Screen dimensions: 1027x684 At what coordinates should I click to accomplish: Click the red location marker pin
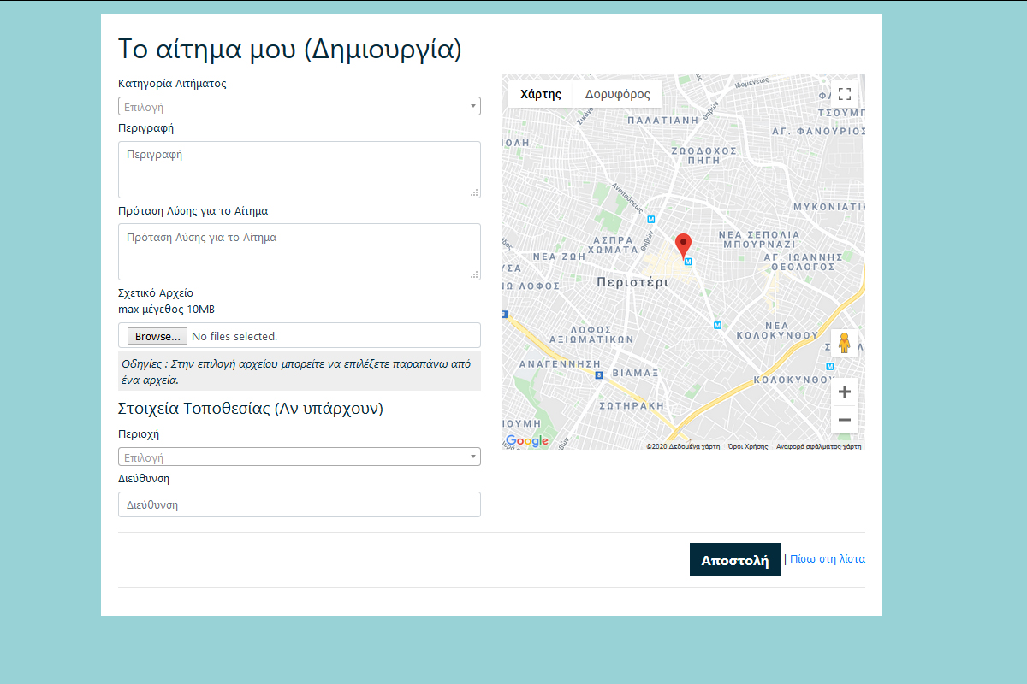tap(683, 245)
